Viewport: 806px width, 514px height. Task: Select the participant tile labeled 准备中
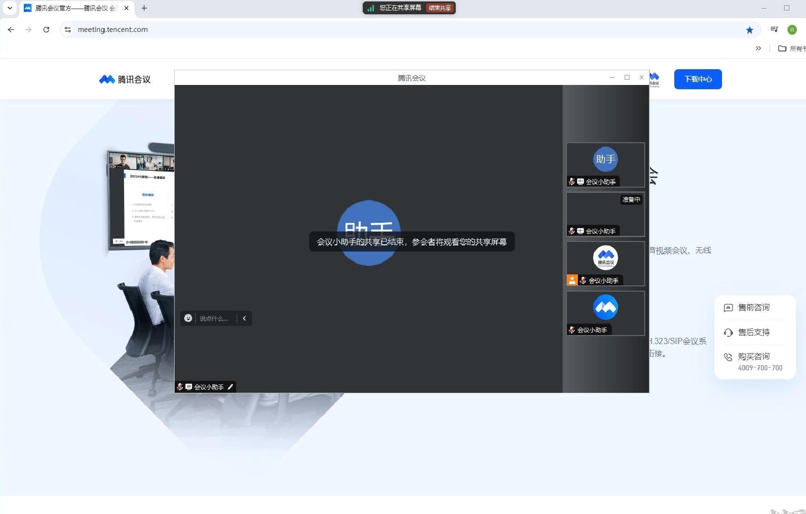(x=606, y=214)
